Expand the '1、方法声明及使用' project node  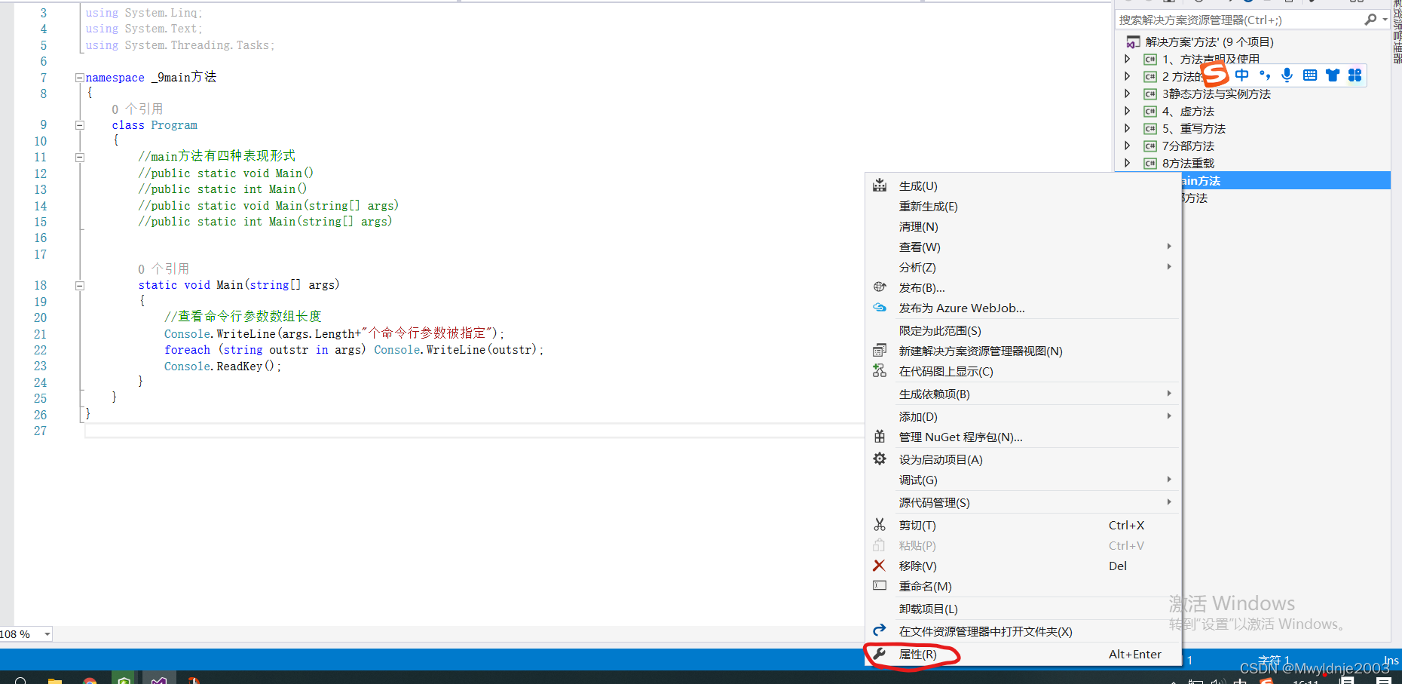(x=1128, y=59)
